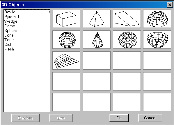
Task: Click the Cancel button
Action: pos(150,118)
